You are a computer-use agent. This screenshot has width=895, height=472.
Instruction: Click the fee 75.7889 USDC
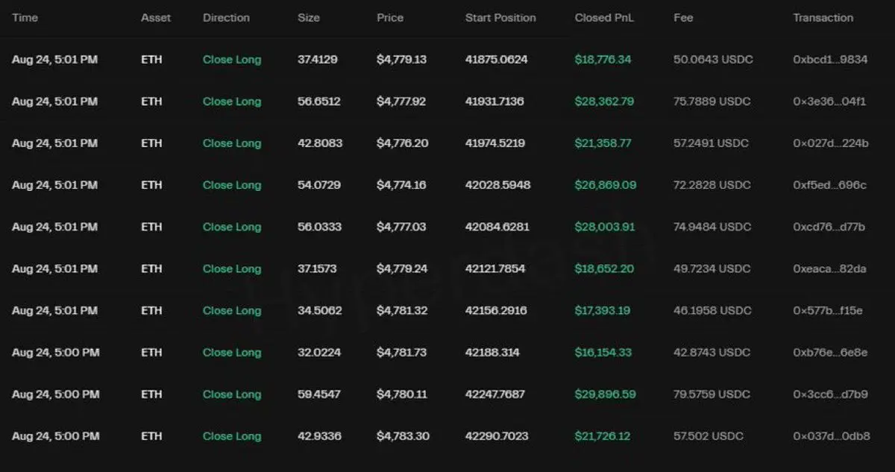click(712, 101)
